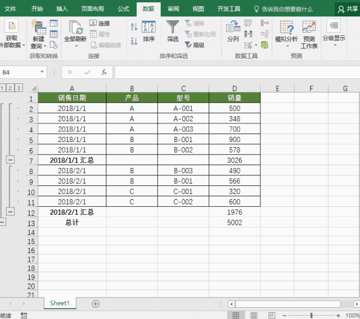Click the 预测工作表 (Forecast Sheet) icon
This screenshot has width=360, height=319.
coord(309,34)
